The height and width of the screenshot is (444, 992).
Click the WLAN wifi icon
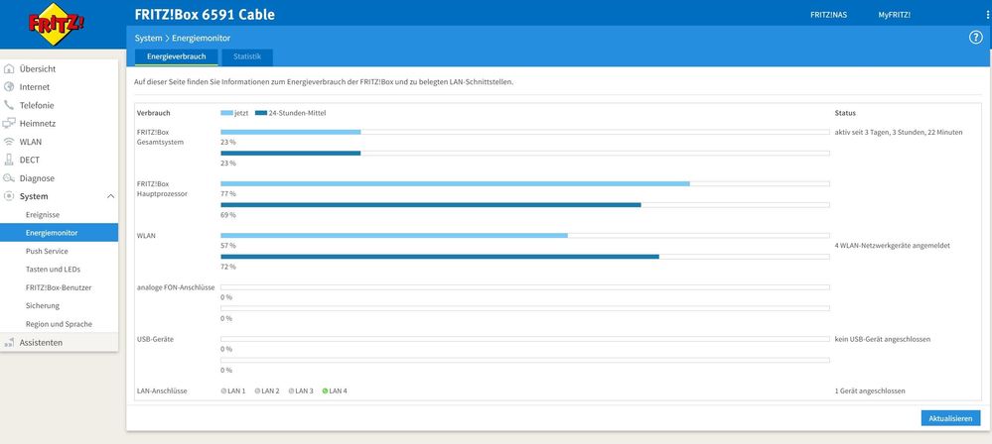(x=9, y=142)
